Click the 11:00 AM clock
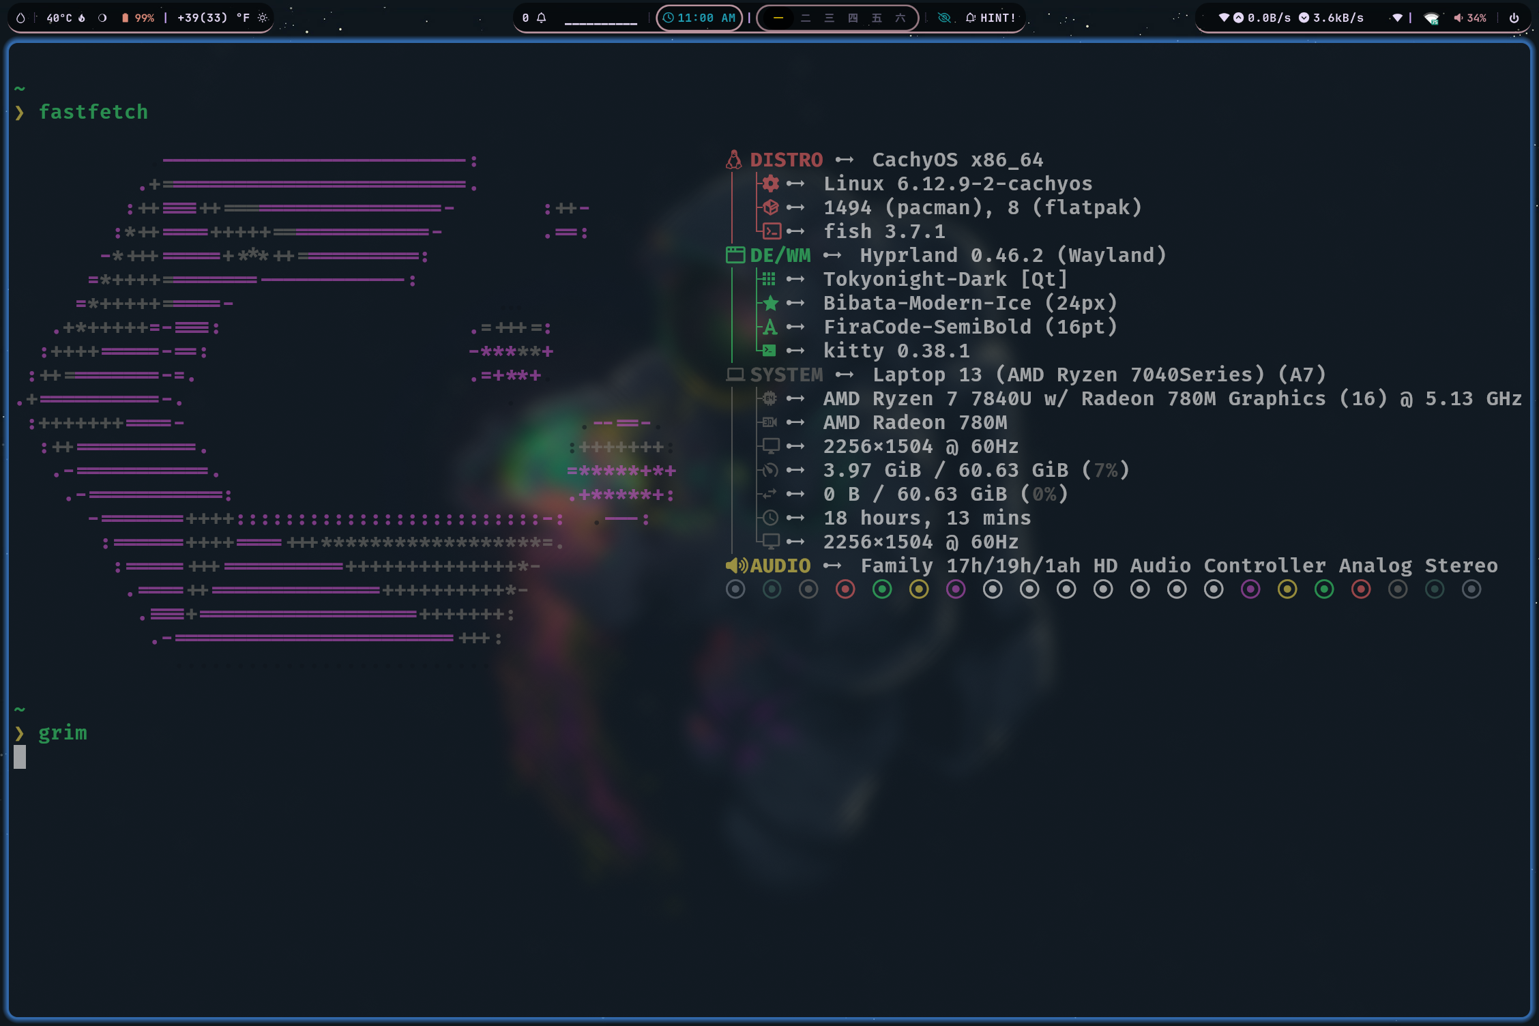1539x1026 pixels. [x=699, y=18]
